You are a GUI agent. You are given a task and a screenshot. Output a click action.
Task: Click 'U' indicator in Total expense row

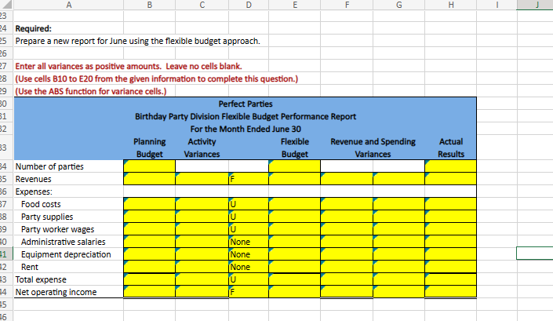[233, 279]
